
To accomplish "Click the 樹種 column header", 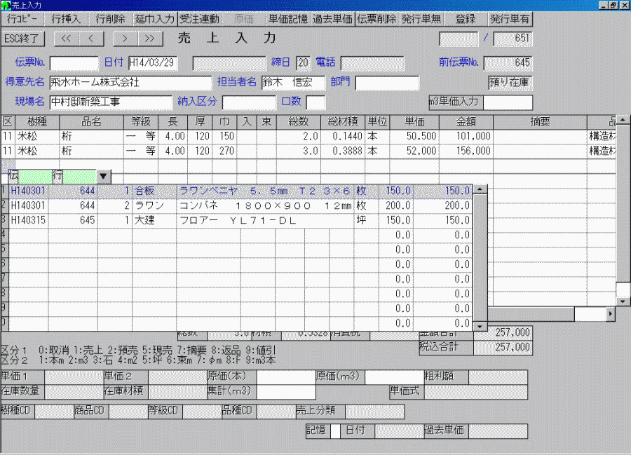I will point(37,122).
